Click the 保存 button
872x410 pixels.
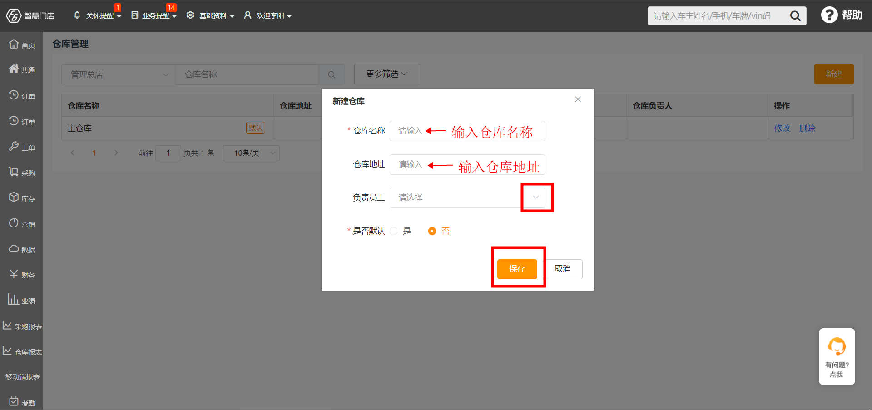[x=517, y=269]
